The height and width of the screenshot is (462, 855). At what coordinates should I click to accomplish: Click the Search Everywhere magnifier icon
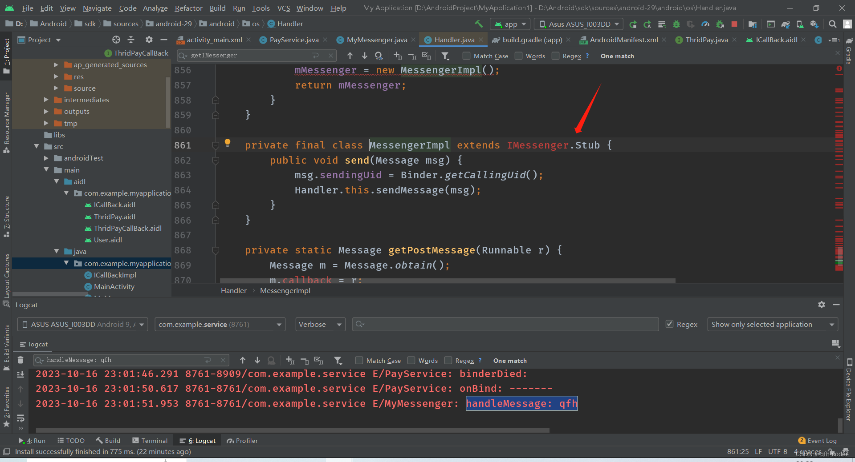tap(832, 24)
